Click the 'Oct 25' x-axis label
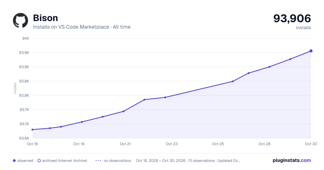The height and width of the screenshot is (170, 324). tap(218, 144)
